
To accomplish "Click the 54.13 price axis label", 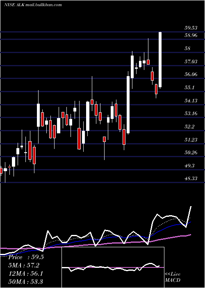I will tap(191, 100).
